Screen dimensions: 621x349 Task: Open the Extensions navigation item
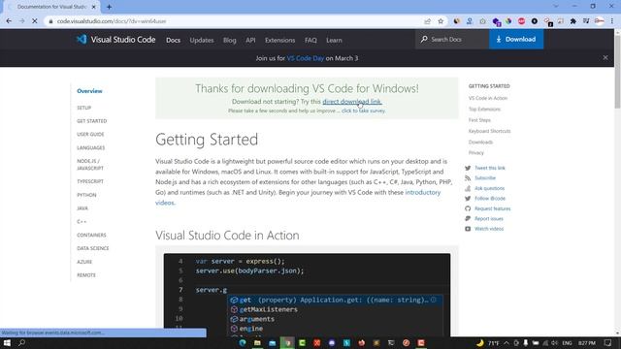click(280, 40)
